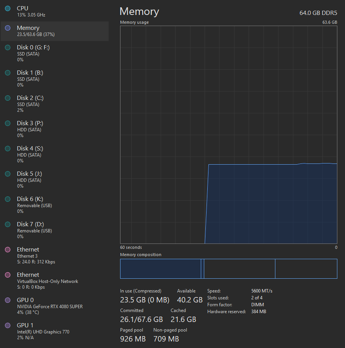Click the memory usage graph area
This screenshot has width=345, height=348.
pos(229,135)
